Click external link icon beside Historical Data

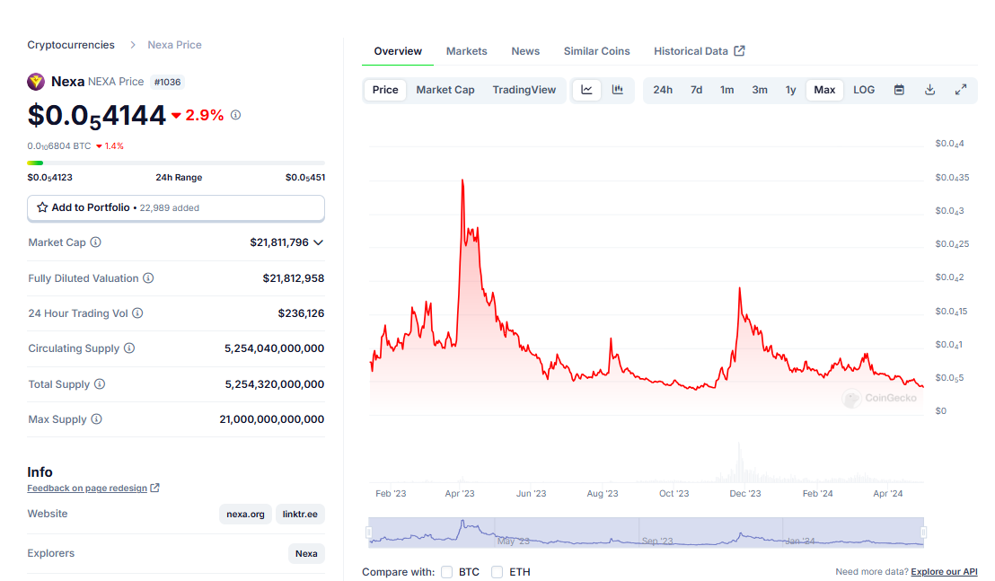click(x=739, y=51)
